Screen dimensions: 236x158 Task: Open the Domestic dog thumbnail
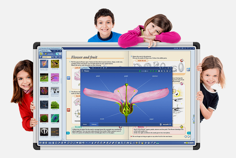click(55, 64)
